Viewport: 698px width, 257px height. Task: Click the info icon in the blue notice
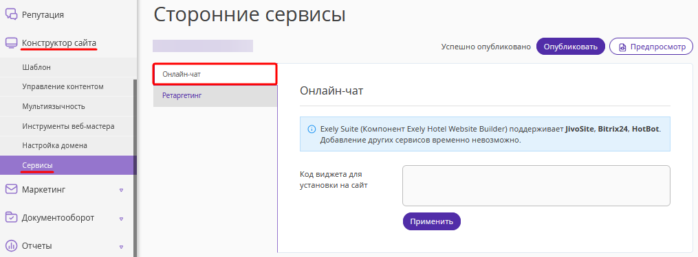point(312,130)
